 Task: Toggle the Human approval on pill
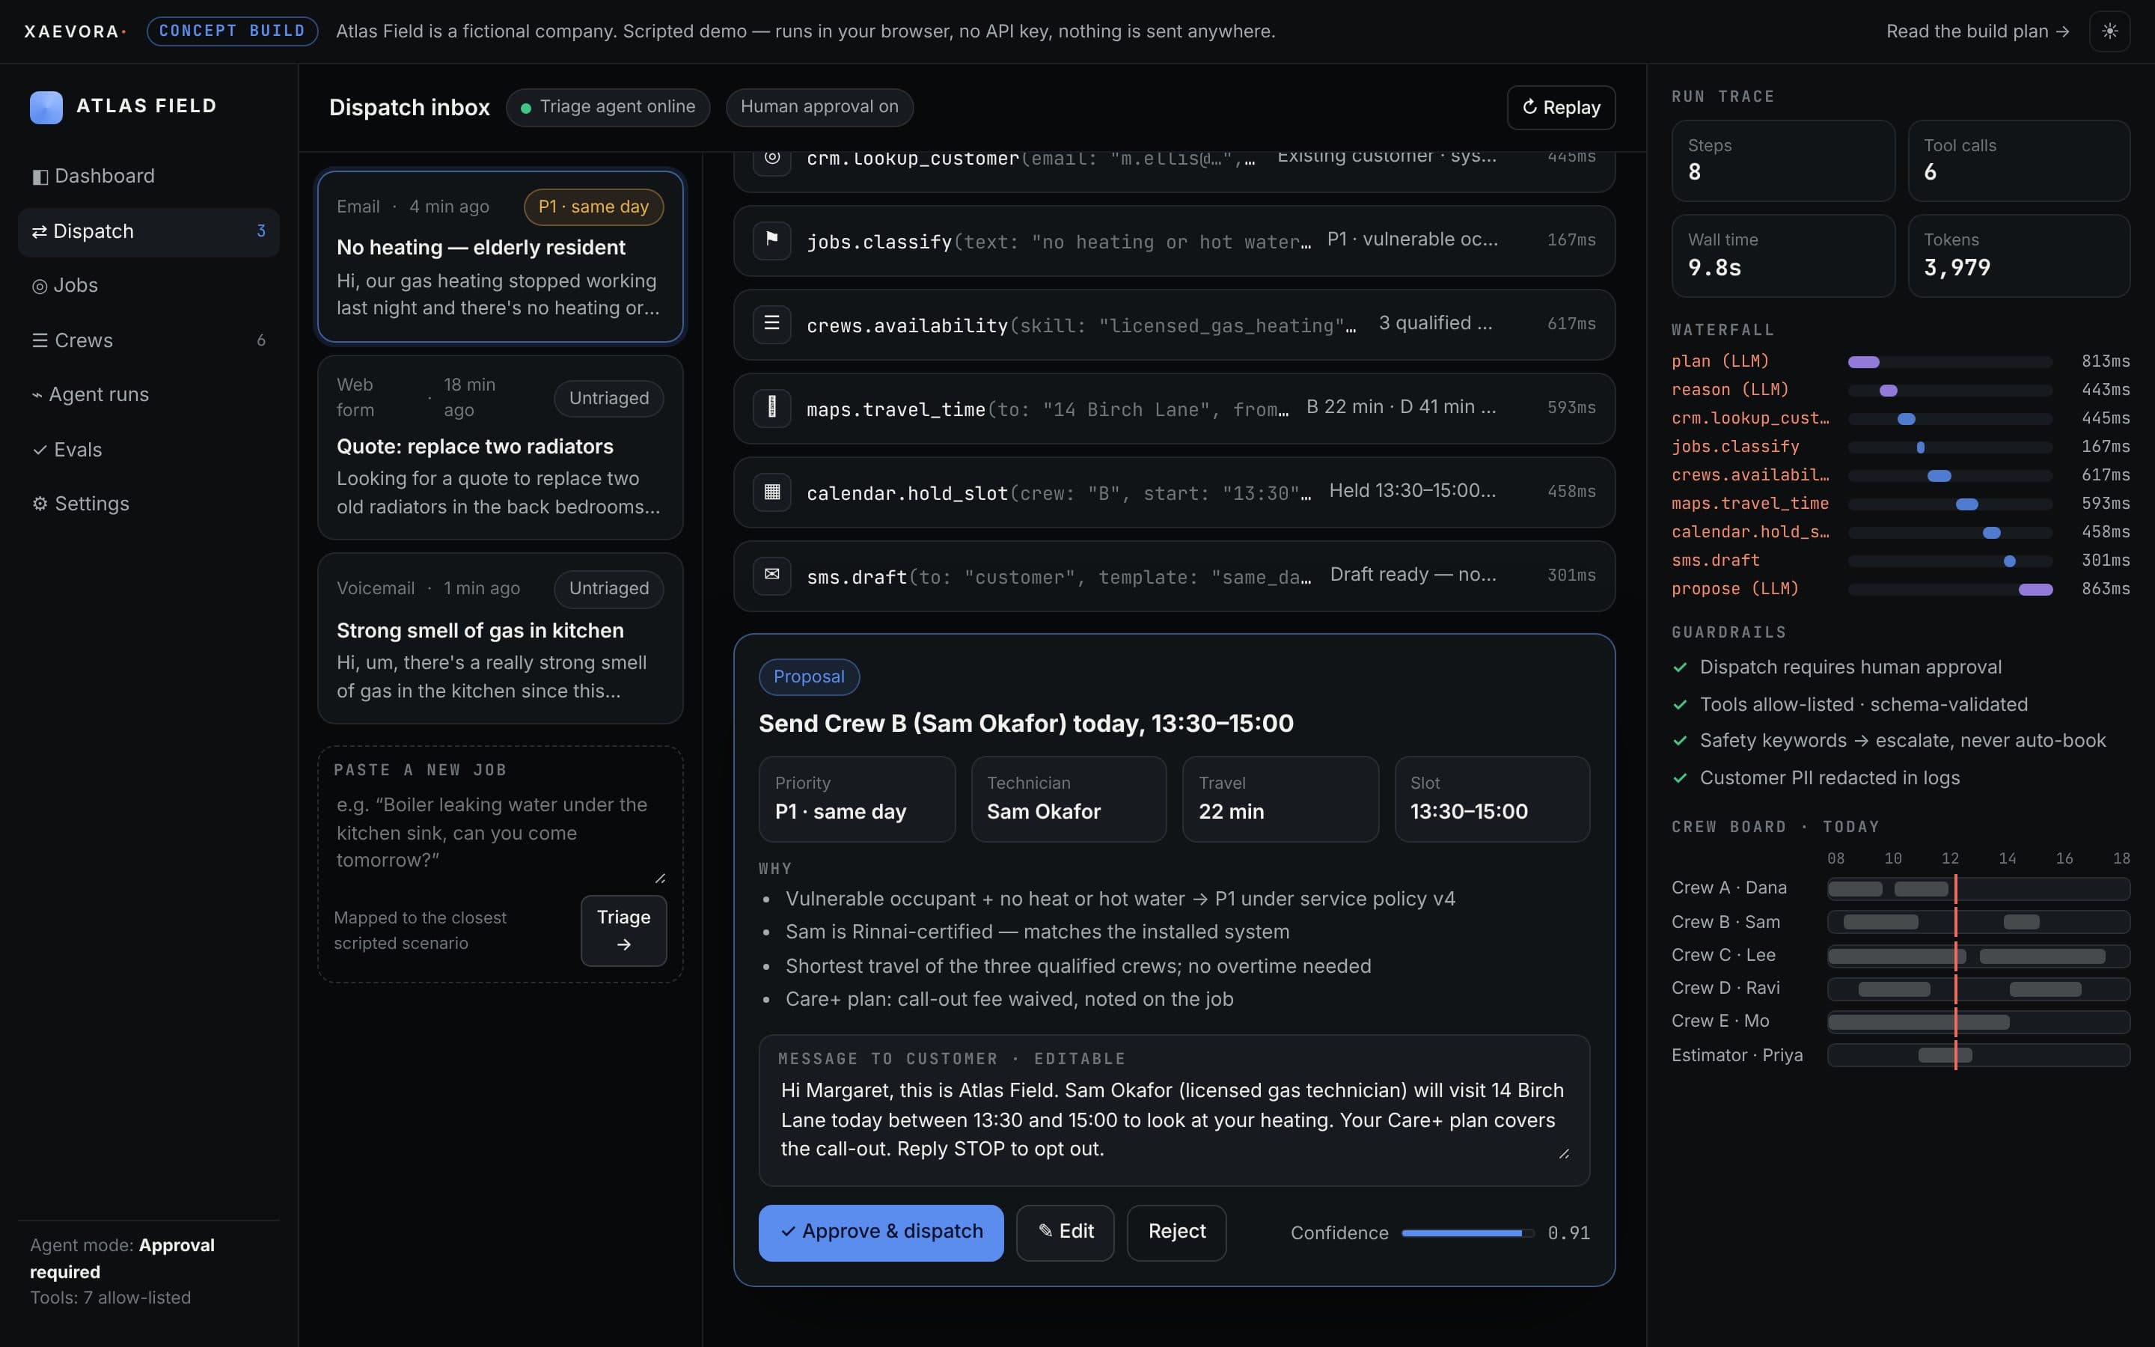pyautogui.click(x=819, y=107)
